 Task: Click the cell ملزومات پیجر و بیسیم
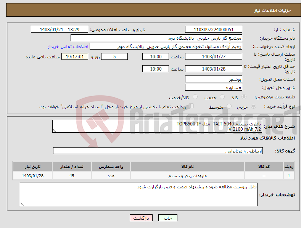(x=187, y=176)
